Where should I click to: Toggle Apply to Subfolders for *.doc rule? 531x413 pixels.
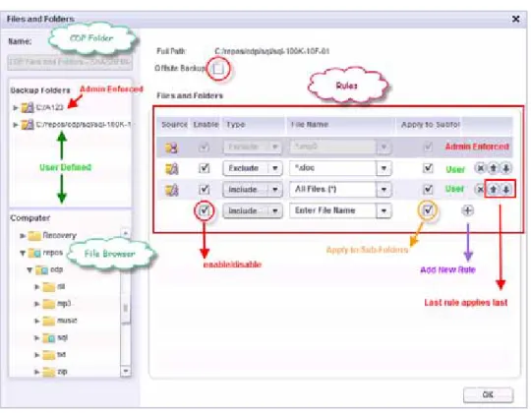[x=428, y=168]
